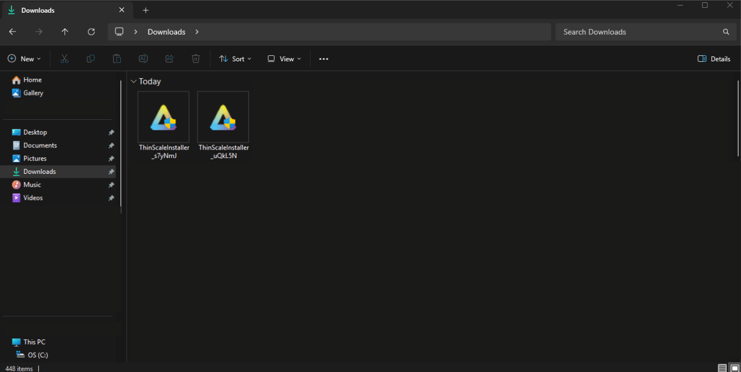The height and width of the screenshot is (372, 741).
Task: Close the Downloads tab
Action: 122,10
